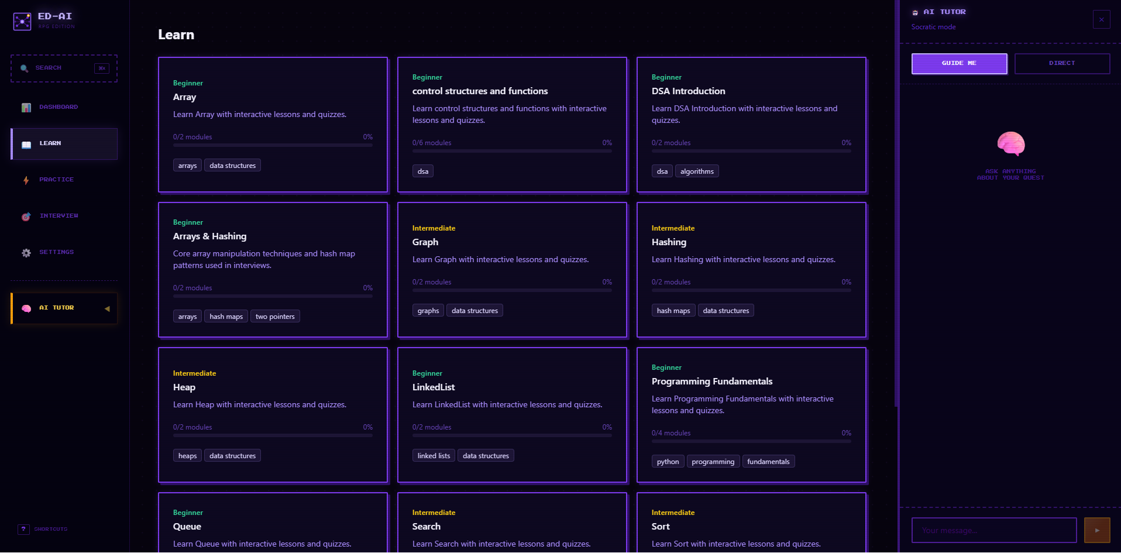Collapse AI Tutor using sidebar arrow
The image size is (1121, 553).
[x=107, y=308]
